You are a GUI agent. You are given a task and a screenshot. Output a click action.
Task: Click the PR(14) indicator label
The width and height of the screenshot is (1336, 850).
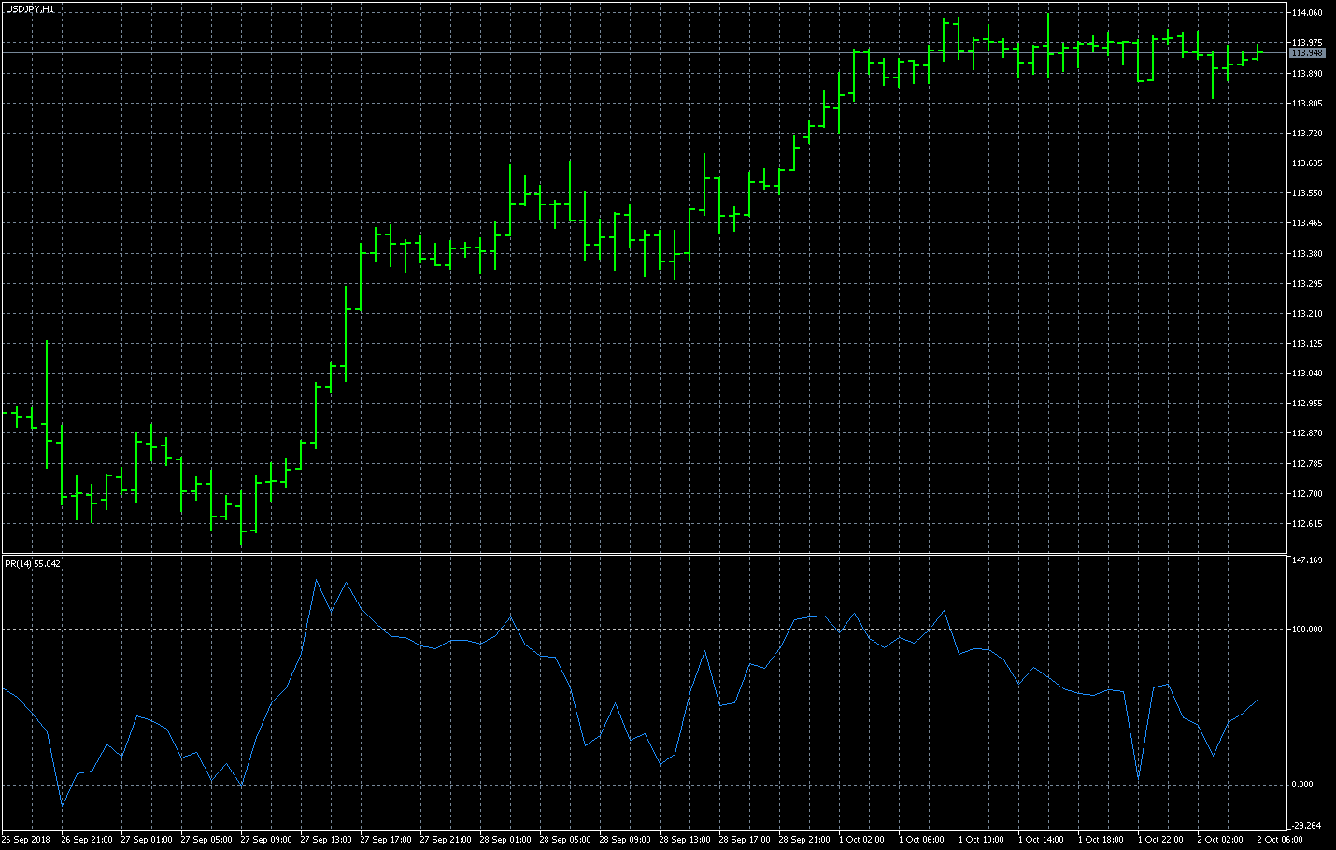click(33, 564)
